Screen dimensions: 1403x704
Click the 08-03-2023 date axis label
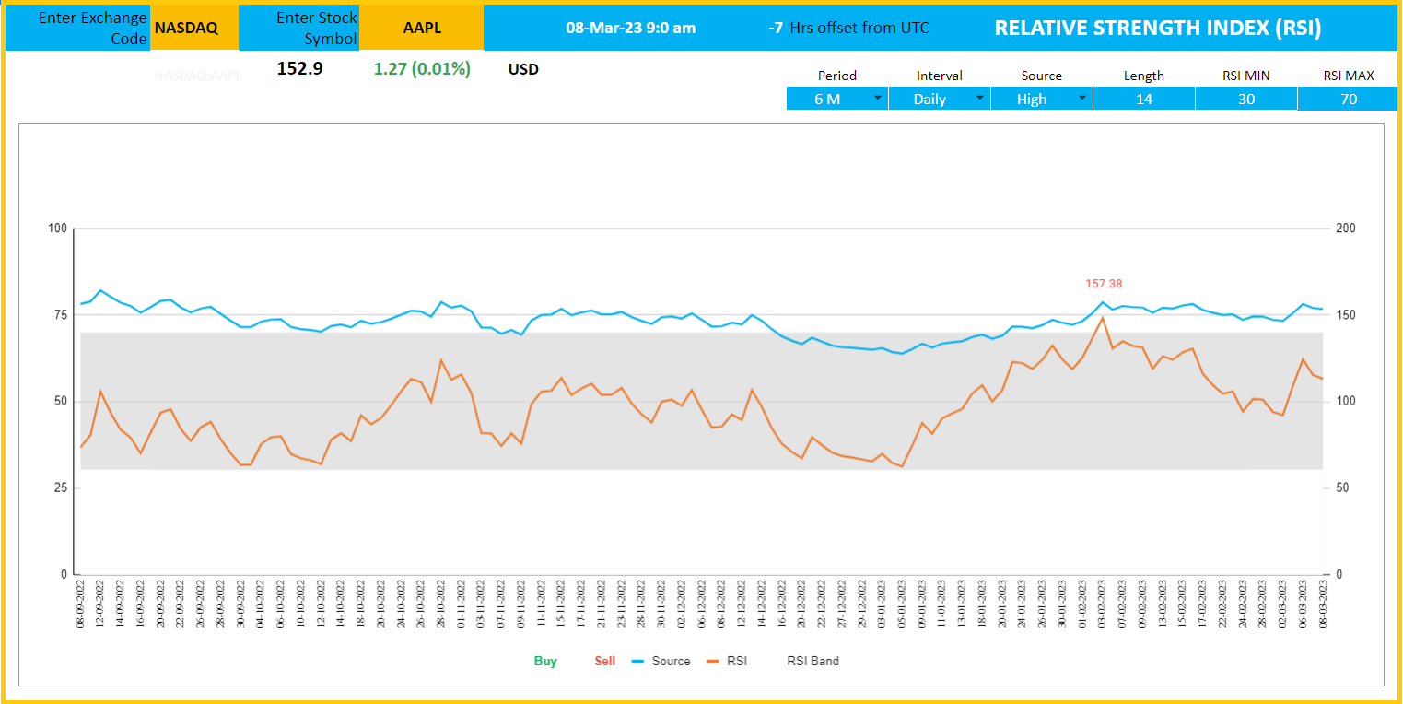click(1323, 603)
